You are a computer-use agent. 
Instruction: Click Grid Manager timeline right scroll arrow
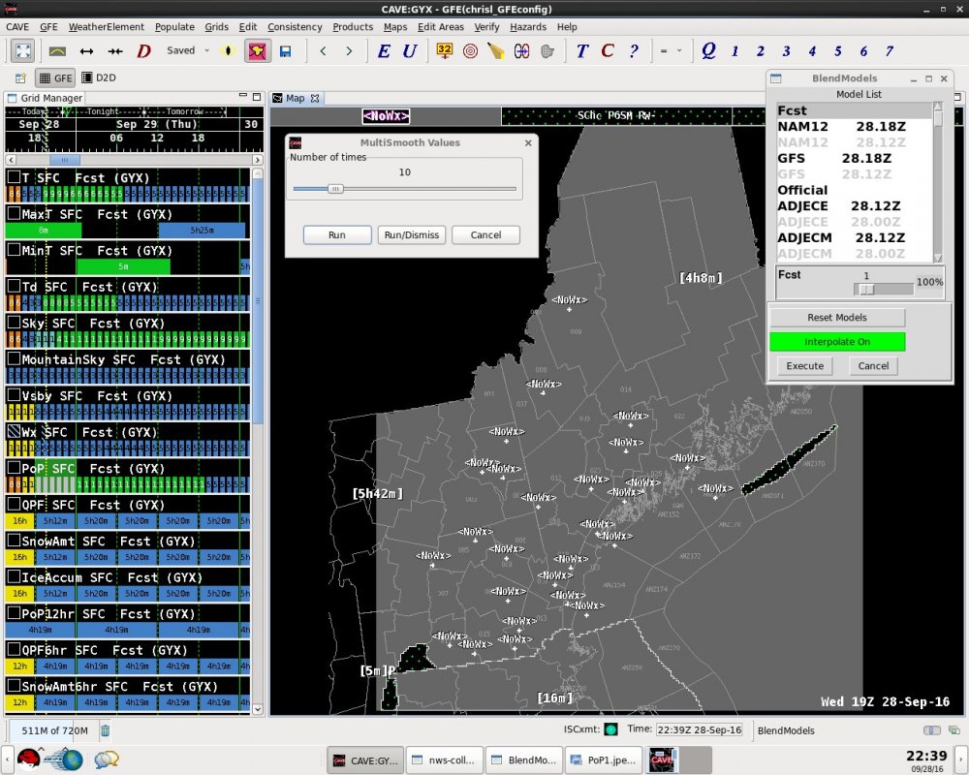point(258,160)
